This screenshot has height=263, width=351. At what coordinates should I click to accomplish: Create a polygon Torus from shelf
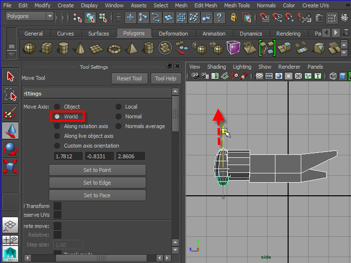tap(115, 49)
